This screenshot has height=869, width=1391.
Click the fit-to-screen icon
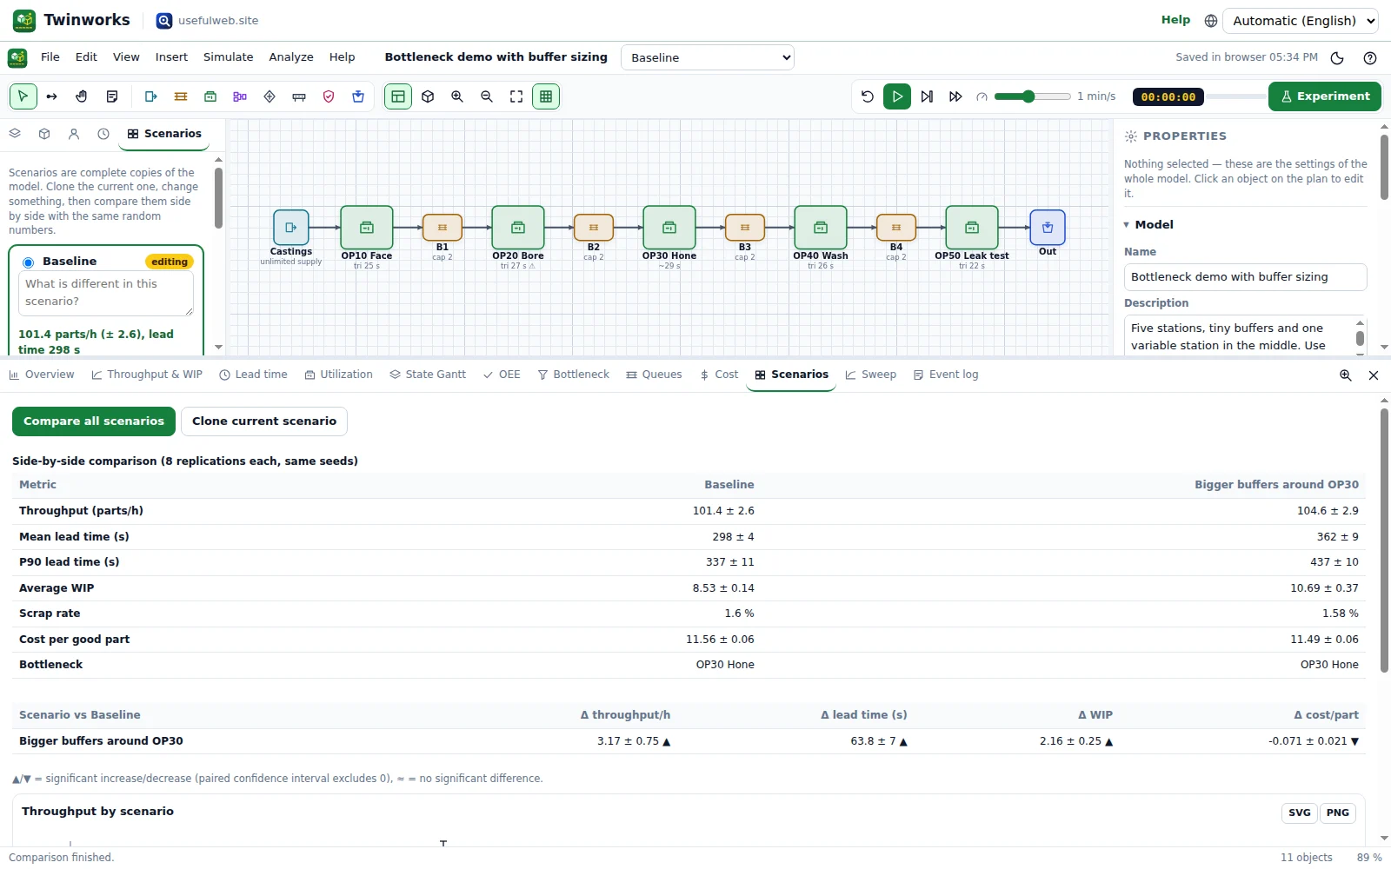point(516,96)
